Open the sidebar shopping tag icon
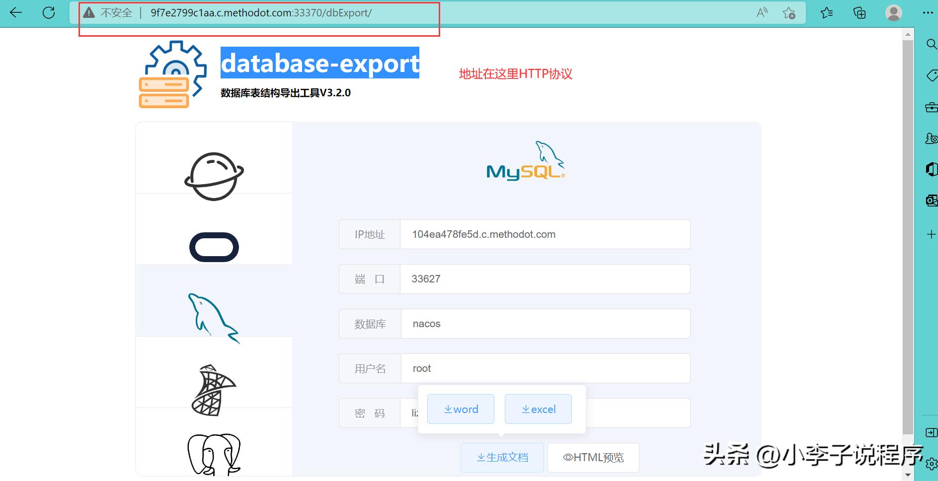 point(932,75)
